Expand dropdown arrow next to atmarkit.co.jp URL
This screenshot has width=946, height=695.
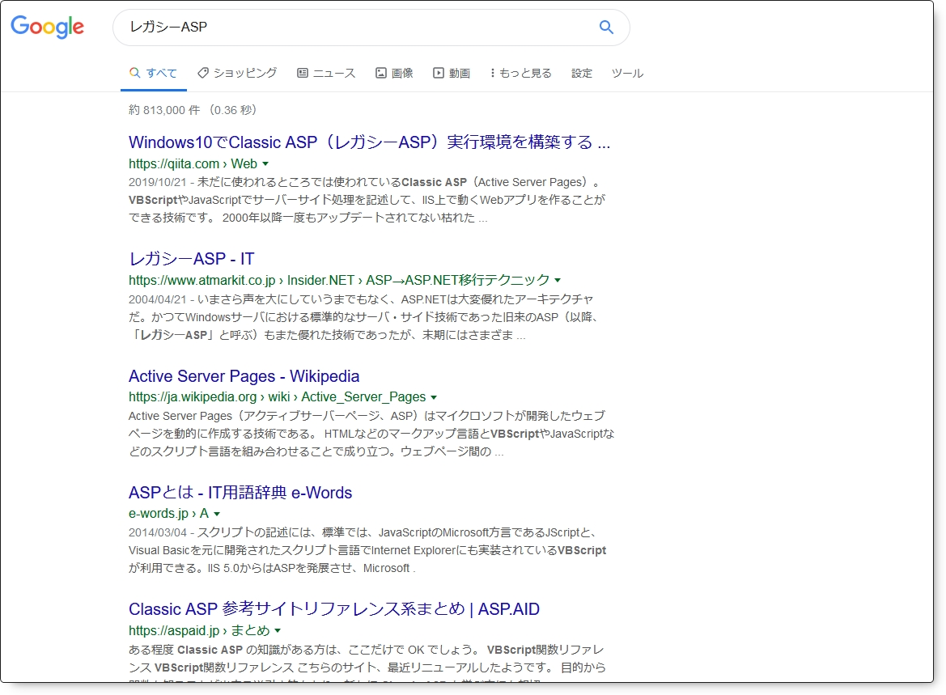coord(558,281)
